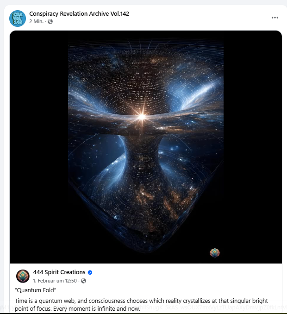The image size is (287, 314).
Task: Open the "1. Februar um 12:50" timestamp
Action: (54, 281)
